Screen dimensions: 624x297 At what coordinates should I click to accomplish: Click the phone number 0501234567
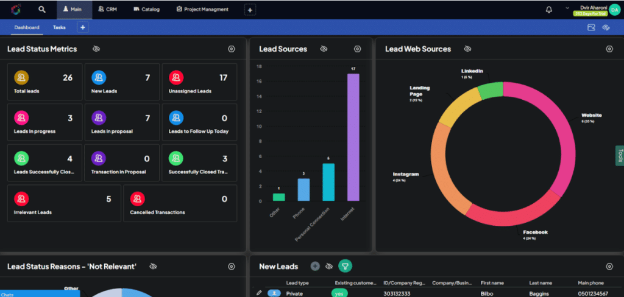point(593,294)
